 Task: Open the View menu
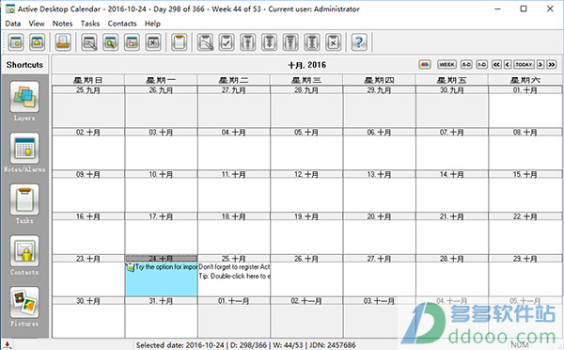(37, 24)
